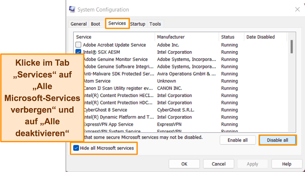Click the System Configuration title icon
The width and height of the screenshot is (305, 172).
click(x=72, y=9)
